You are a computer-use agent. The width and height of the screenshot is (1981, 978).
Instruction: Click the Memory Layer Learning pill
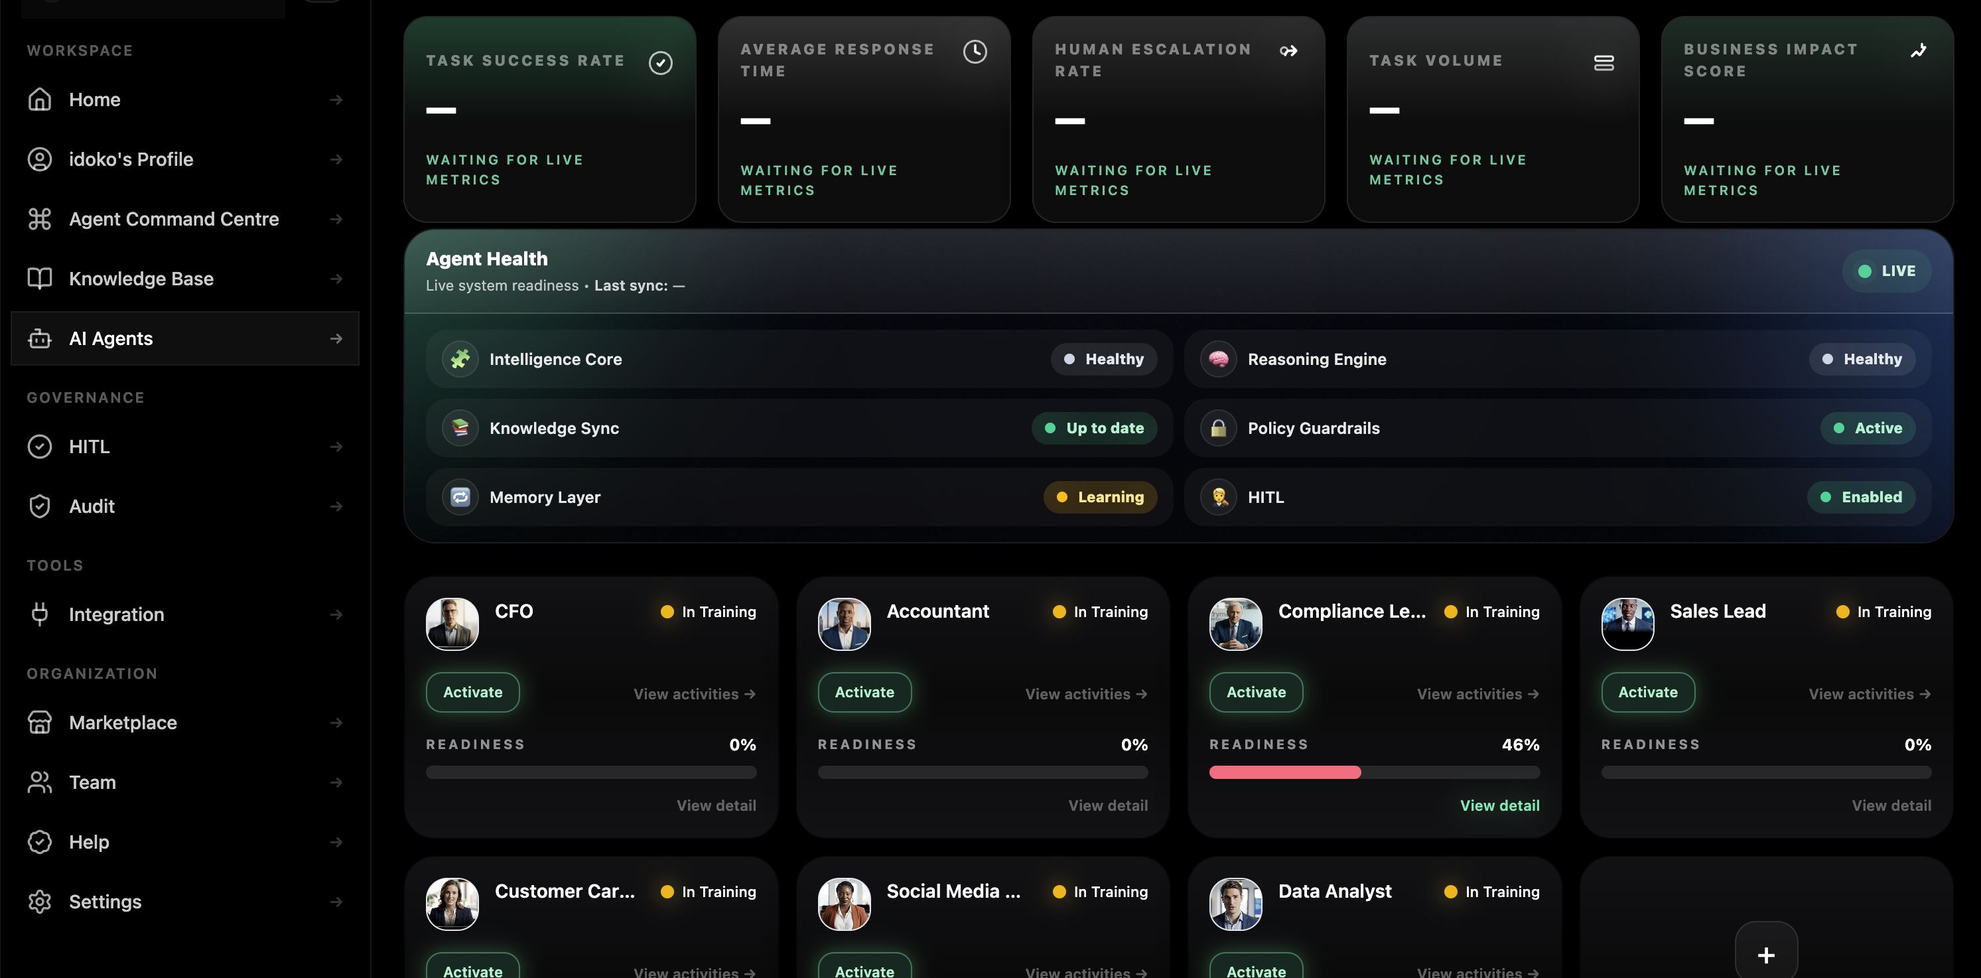(x=1100, y=497)
